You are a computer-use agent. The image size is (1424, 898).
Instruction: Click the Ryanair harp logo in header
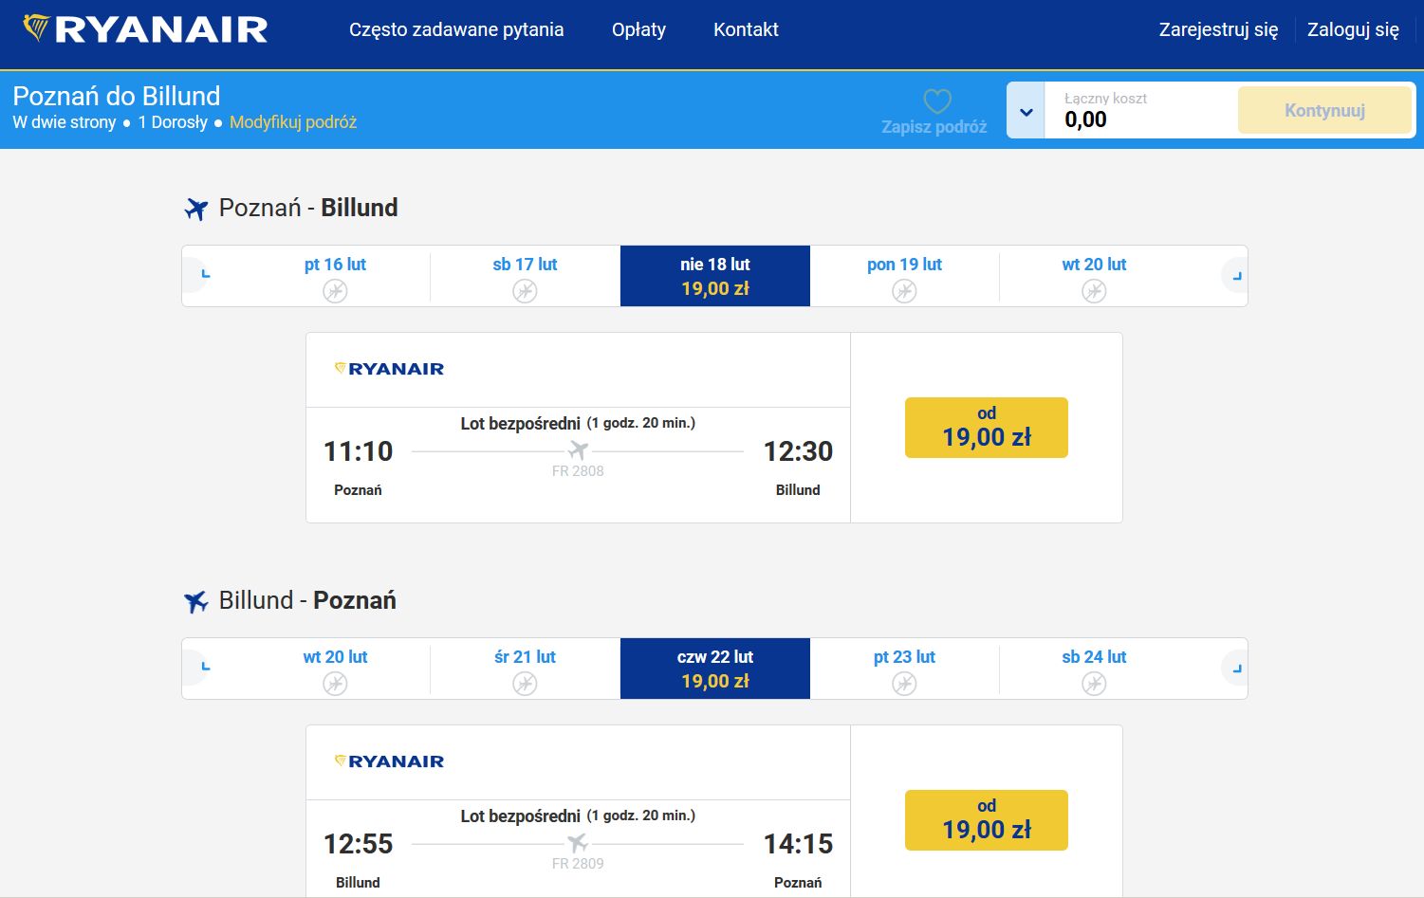36,28
